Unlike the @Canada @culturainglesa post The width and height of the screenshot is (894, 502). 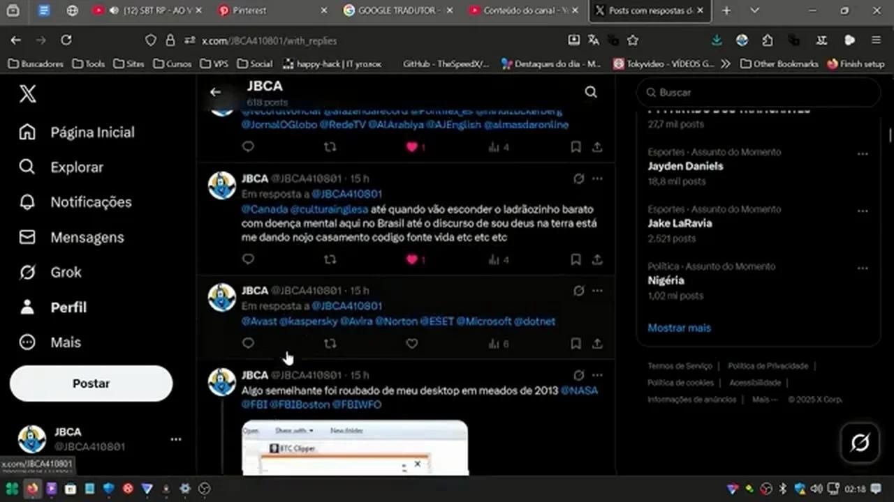(412, 259)
